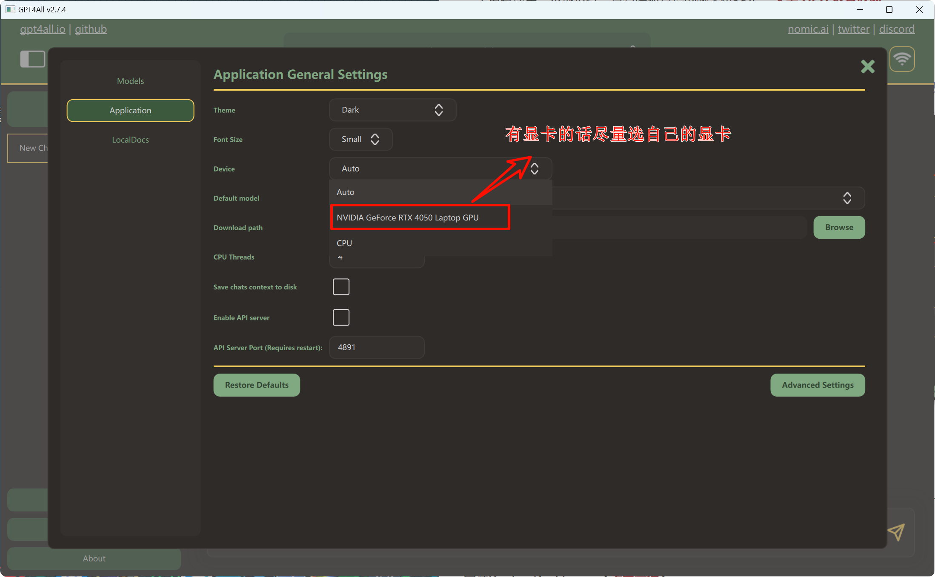Click the Browse button for download path

(x=839, y=227)
